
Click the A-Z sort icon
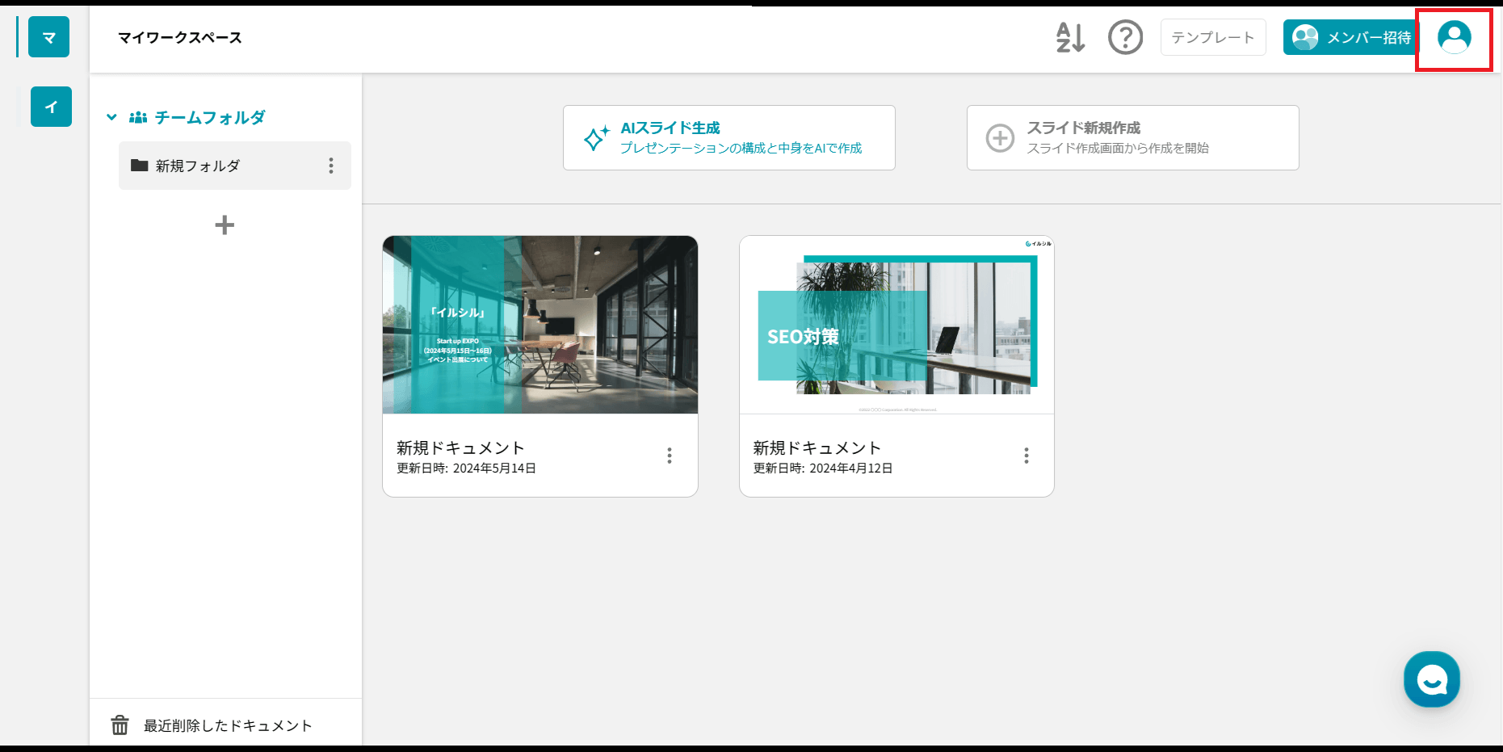click(1070, 37)
